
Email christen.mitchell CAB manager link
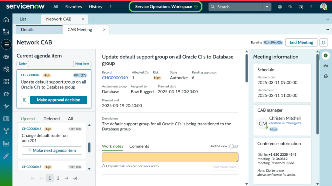pyautogui.click(x=287, y=123)
